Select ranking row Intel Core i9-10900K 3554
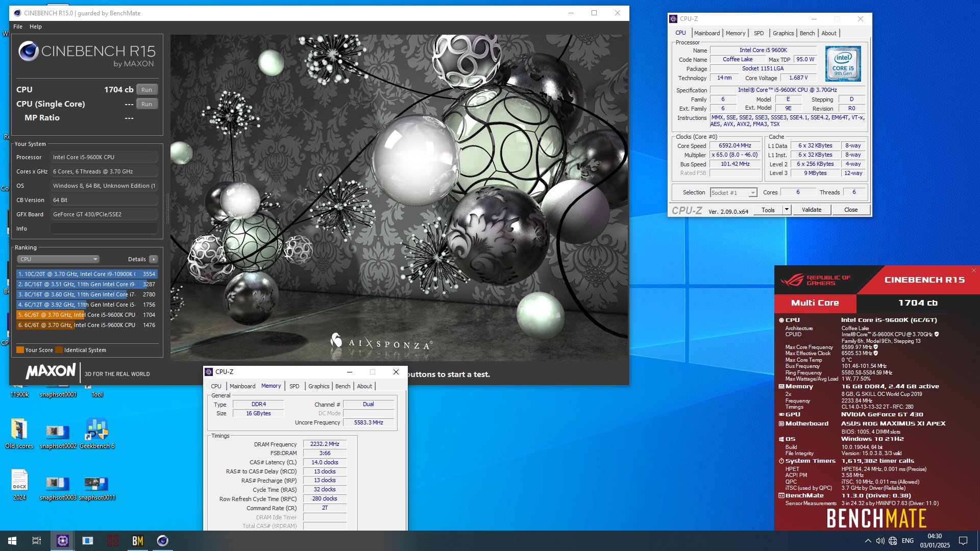 pos(87,274)
